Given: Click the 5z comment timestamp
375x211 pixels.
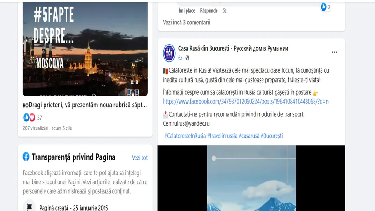Looking at the screenshot, I should pos(225,10).
